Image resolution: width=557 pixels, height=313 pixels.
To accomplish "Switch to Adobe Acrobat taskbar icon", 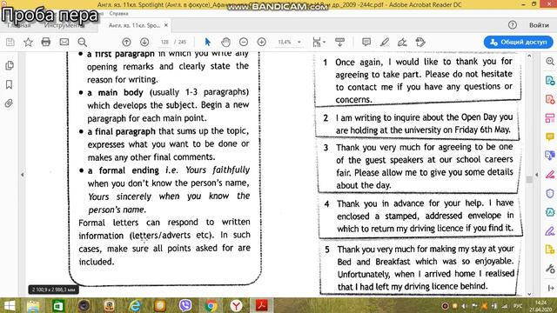I will click(x=261, y=306).
